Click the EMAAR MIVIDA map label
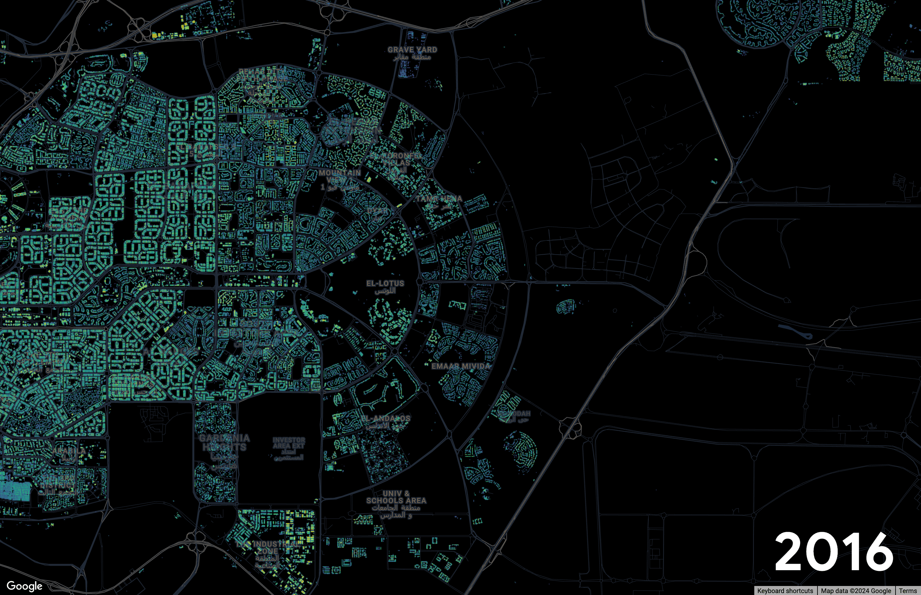The image size is (921, 595). [x=461, y=366]
